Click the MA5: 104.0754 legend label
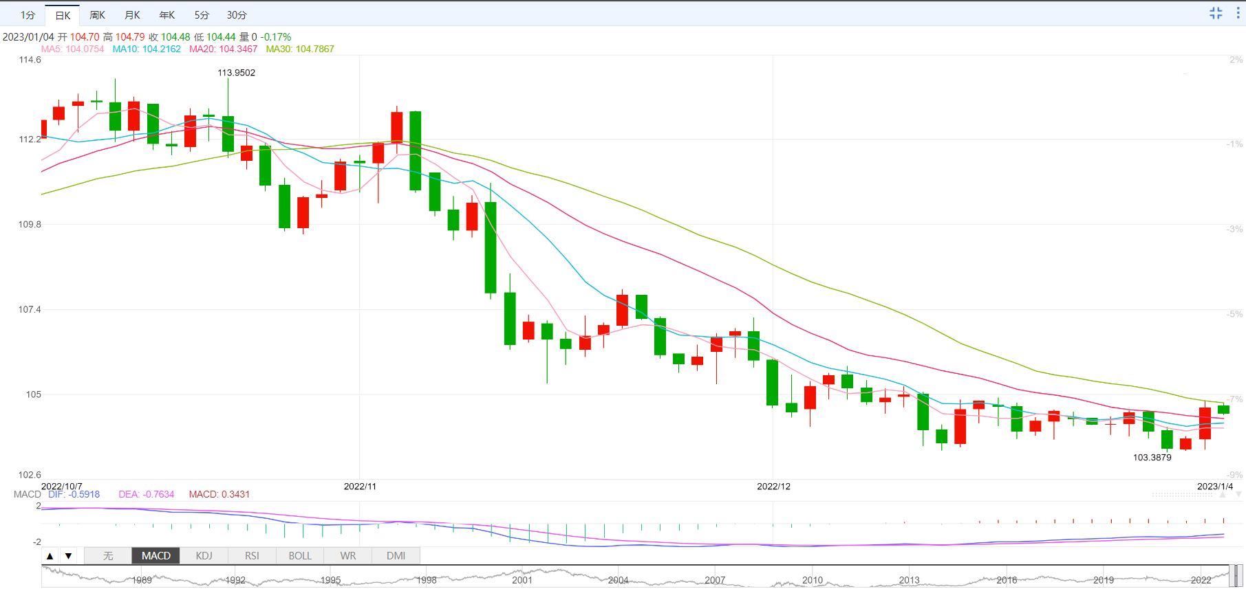This screenshot has width=1246, height=613. click(x=72, y=49)
